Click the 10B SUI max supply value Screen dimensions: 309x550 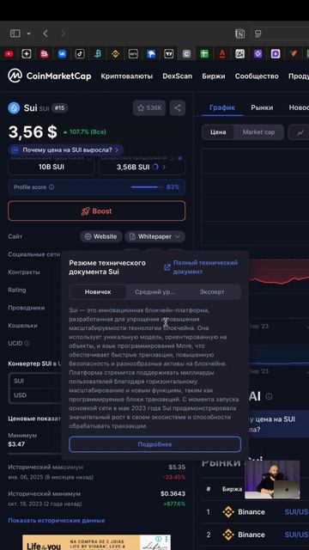tap(51, 168)
